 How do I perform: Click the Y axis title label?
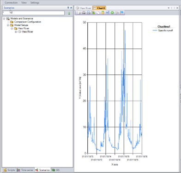[80, 88]
